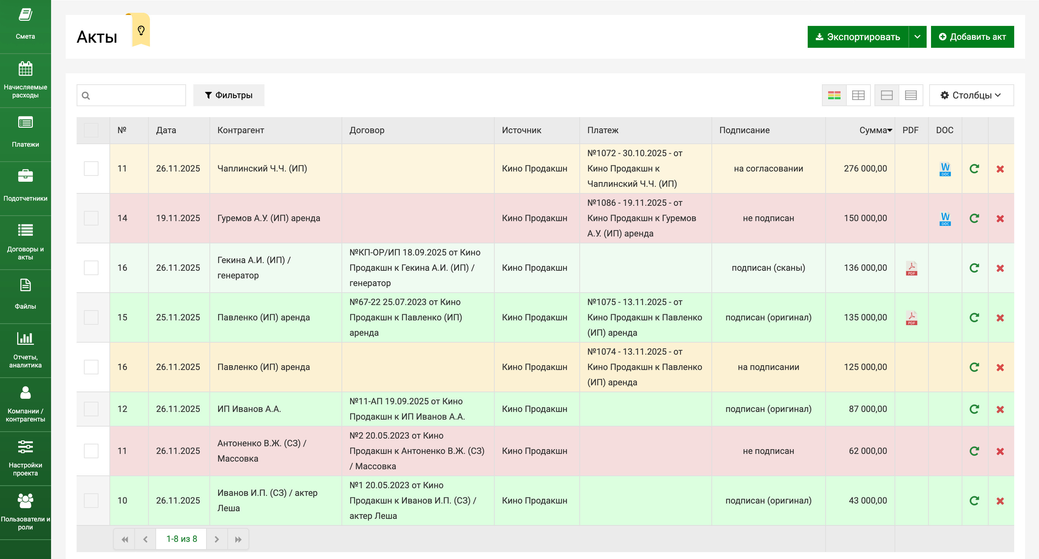Click the refresh icon in Гуремов row
The image size is (1039, 559).
pyautogui.click(x=974, y=218)
